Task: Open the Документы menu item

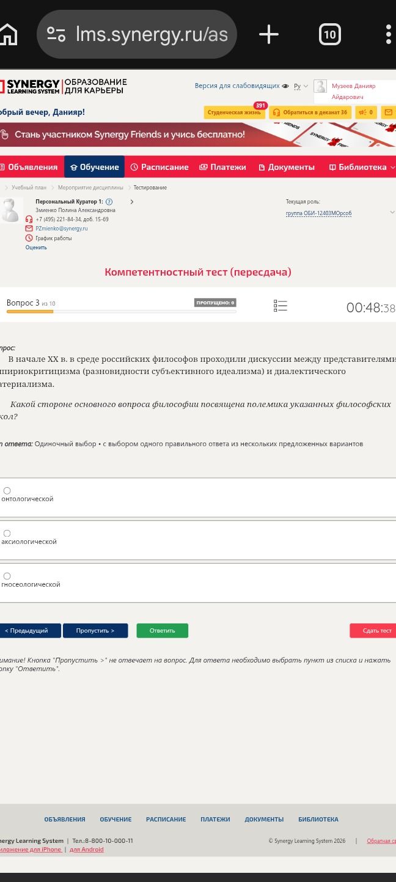Action: click(287, 167)
